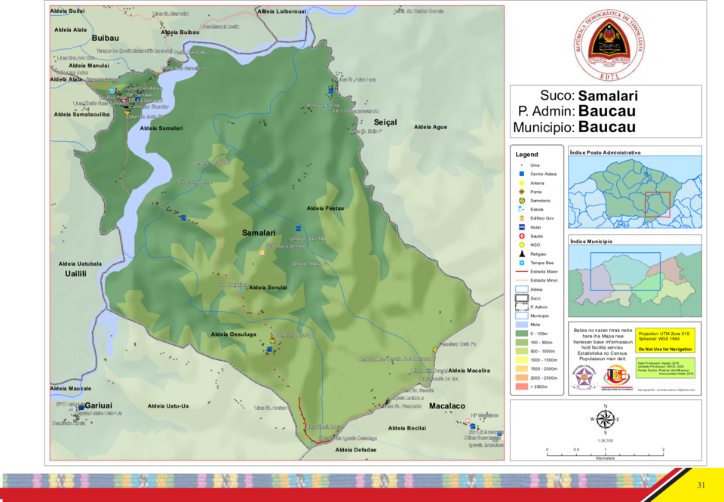The width and height of the screenshot is (724, 502).
Task: Select the 'Aldeia Ossuluga' map label
Action: (x=234, y=334)
